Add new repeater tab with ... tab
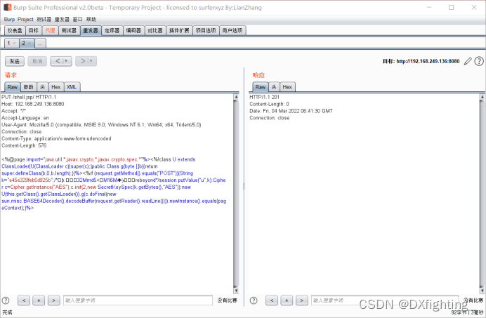 [40, 44]
